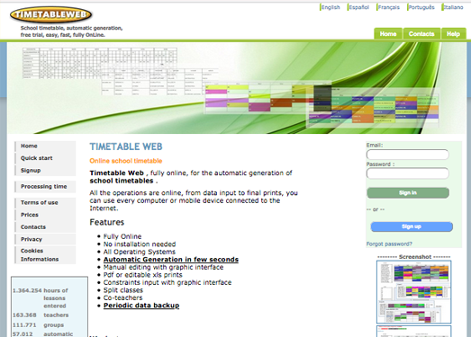This screenshot has width=471, height=337.
Task: Click the green Sign in button
Action: (408, 193)
